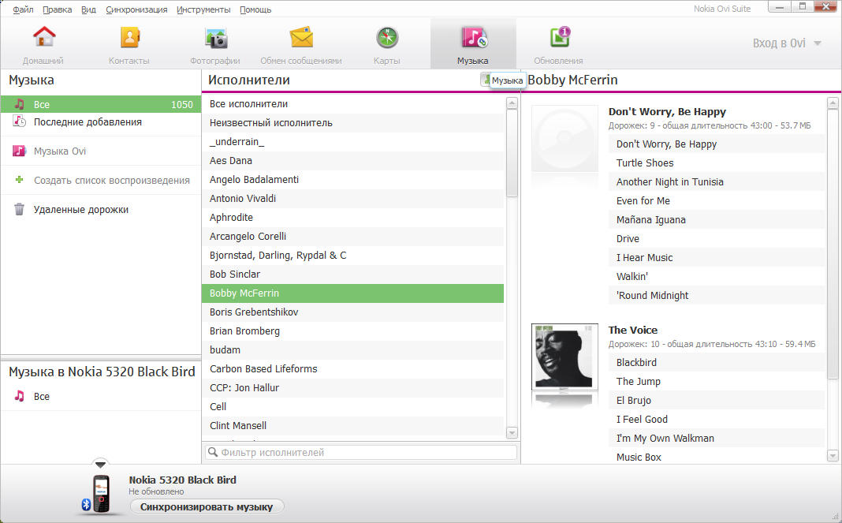Click the blank Don't Worry album cover
Viewport: 842px width, 523px height.
[565, 138]
